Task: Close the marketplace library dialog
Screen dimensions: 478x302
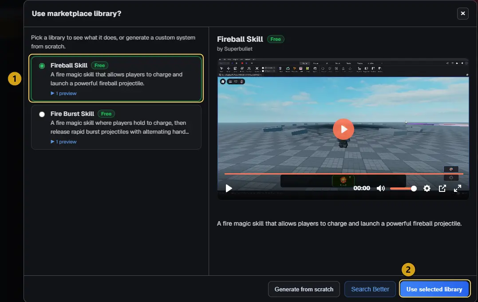Action: pyautogui.click(x=463, y=13)
